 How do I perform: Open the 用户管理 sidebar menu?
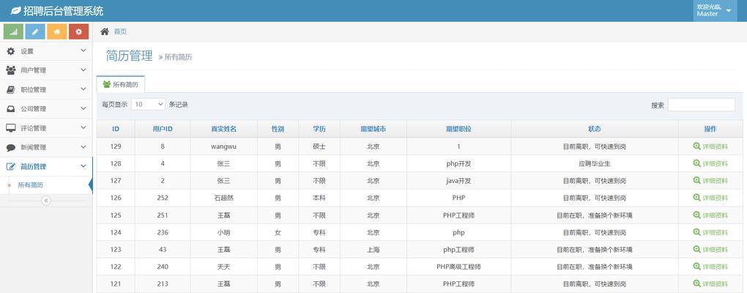pyautogui.click(x=46, y=70)
